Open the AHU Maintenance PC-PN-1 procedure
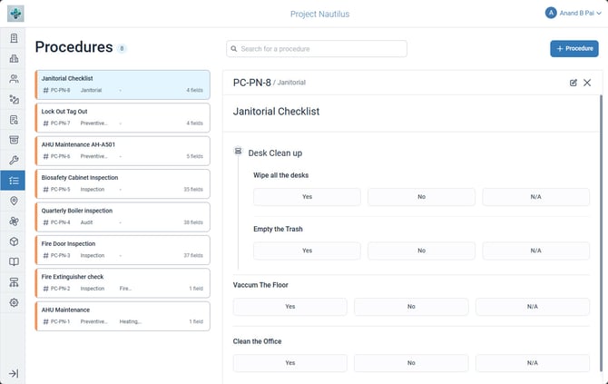This screenshot has height=384, width=608. click(123, 316)
